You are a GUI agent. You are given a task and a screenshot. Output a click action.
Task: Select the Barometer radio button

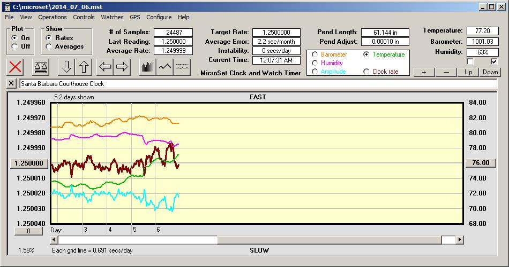315,54
